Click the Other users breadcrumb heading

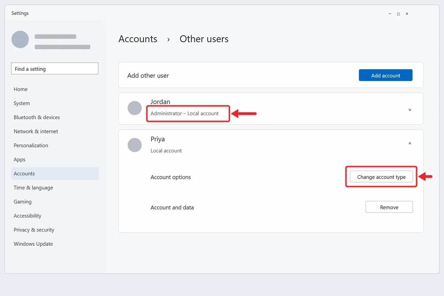click(204, 39)
